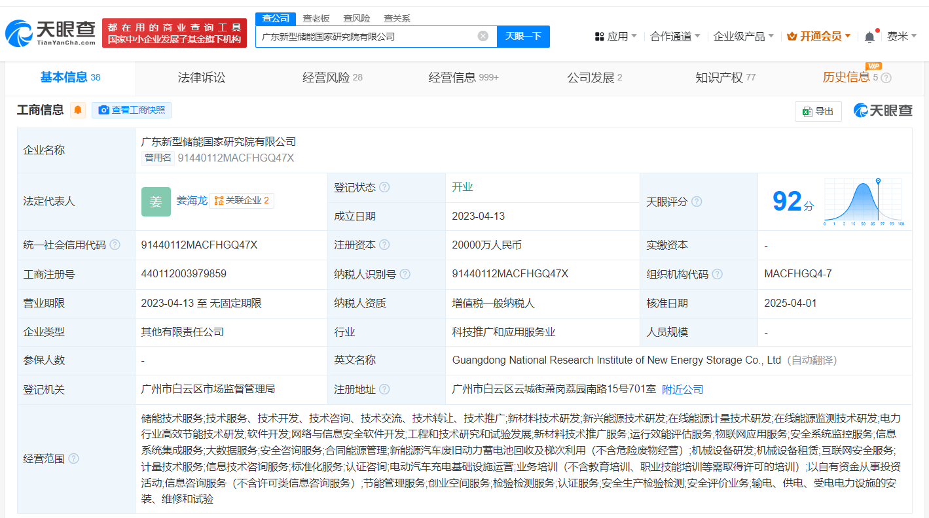This screenshot has height=518, width=929.
Task: Click the help icon beside 天眼评分
Action: tap(696, 201)
